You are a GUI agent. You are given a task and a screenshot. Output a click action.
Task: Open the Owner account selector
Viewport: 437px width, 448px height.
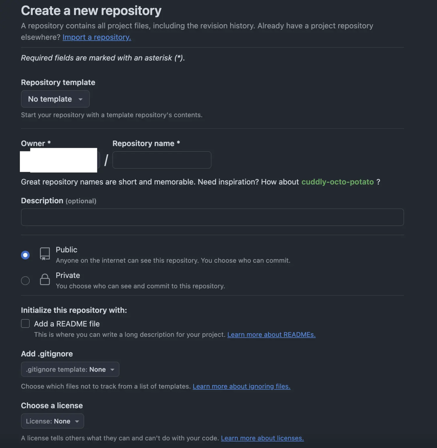[x=58, y=160]
